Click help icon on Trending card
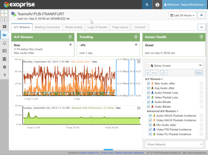 tap(136, 37)
